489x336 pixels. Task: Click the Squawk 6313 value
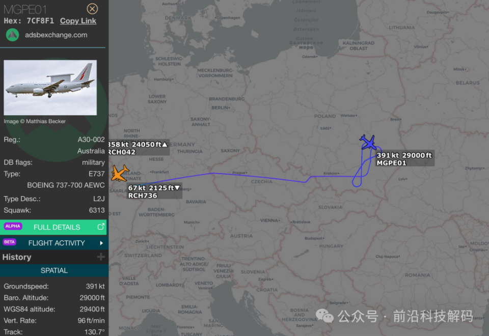tap(97, 210)
